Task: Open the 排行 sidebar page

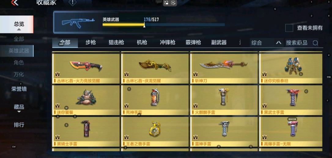Action: [x=19, y=125]
